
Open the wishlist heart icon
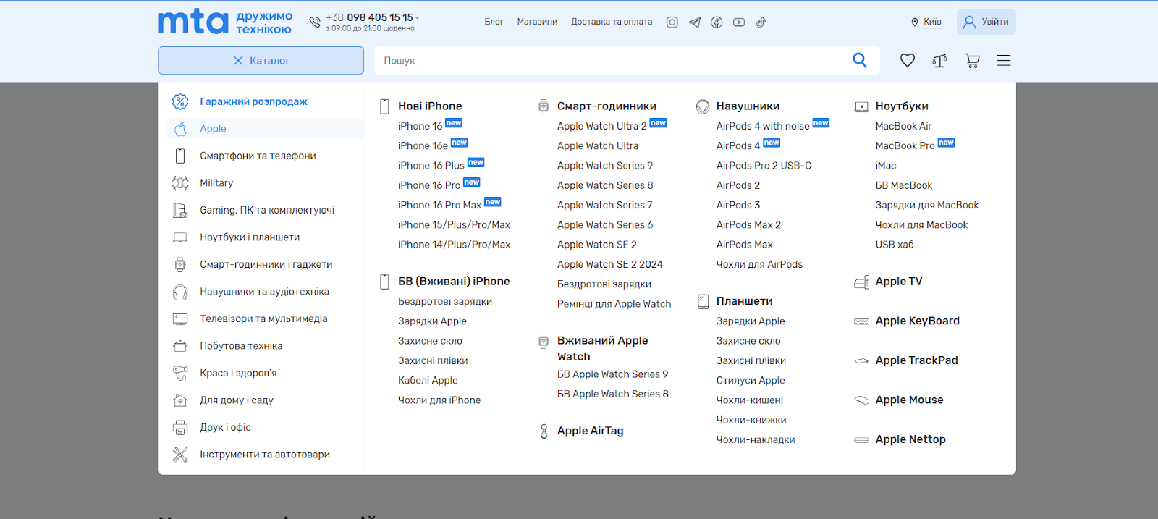click(x=908, y=61)
